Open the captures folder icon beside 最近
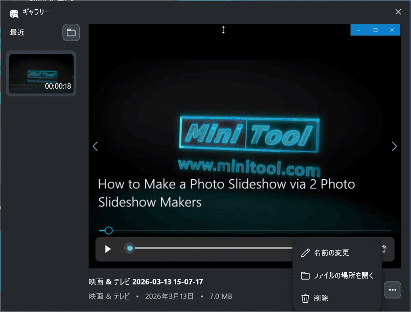411x312 pixels. point(71,32)
